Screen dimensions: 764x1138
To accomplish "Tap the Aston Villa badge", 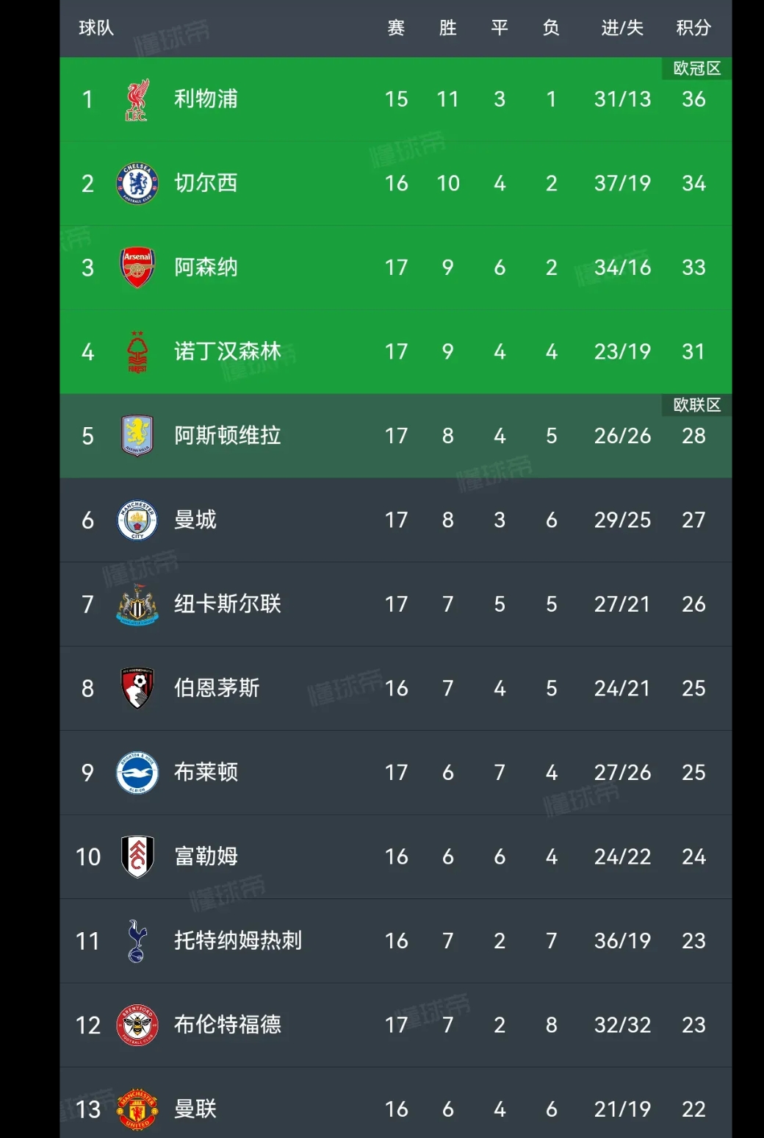I will tap(137, 436).
